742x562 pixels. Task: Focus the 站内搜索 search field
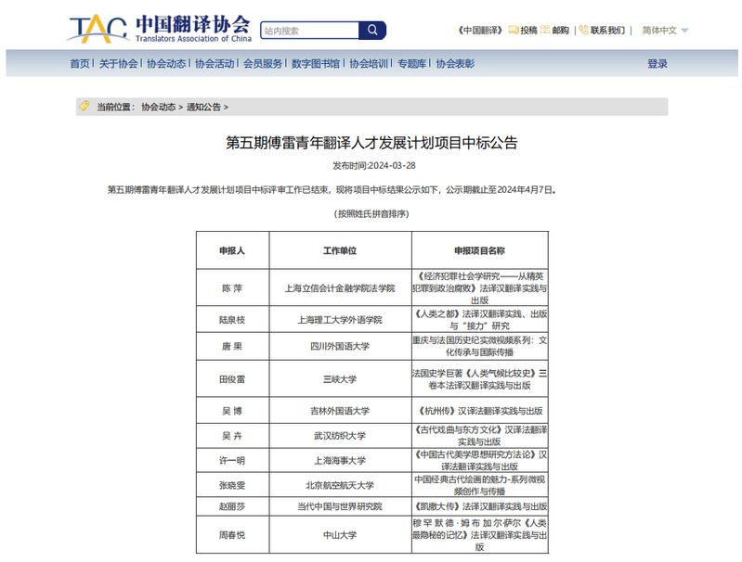[x=308, y=31]
